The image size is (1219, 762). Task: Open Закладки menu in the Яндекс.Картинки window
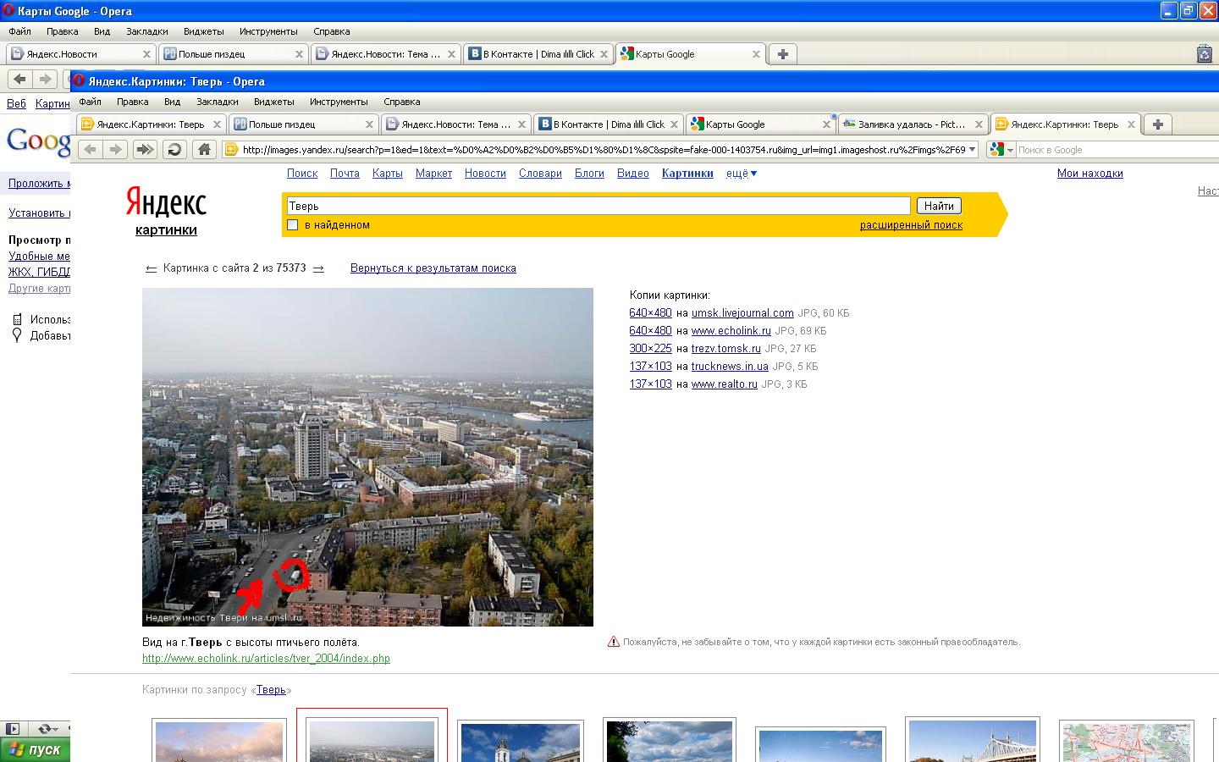[217, 102]
